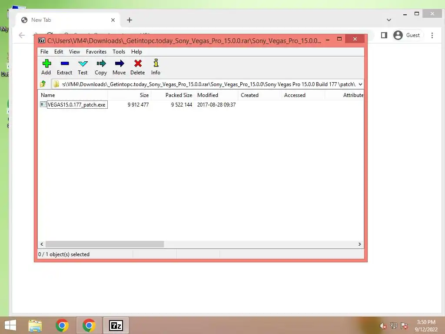Image resolution: width=445 pixels, height=334 pixels.
Task: Toggle Chrome side panel icon
Action: pyautogui.click(x=384, y=35)
